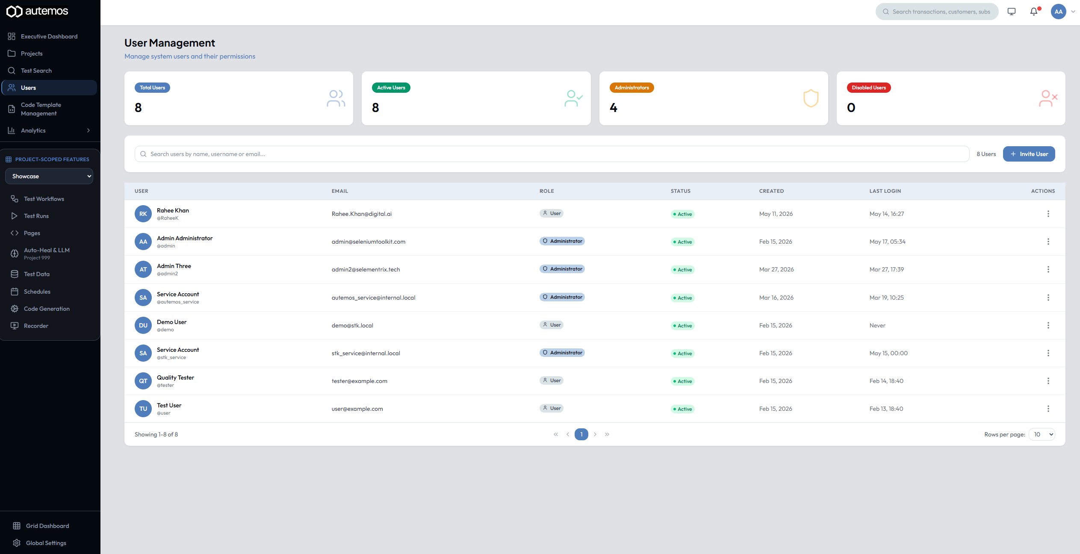Click the Recorder screen icon
The height and width of the screenshot is (554, 1080).
point(15,326)
